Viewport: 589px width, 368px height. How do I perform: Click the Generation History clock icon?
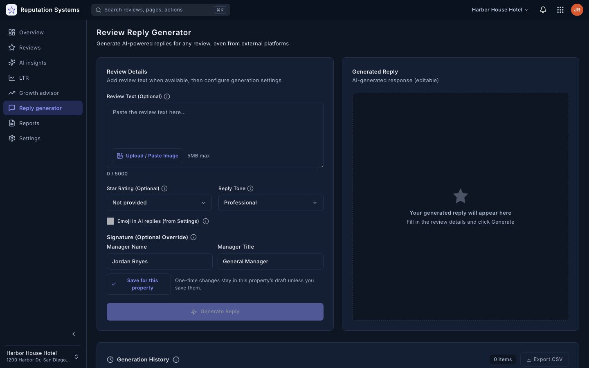(110, 360)
